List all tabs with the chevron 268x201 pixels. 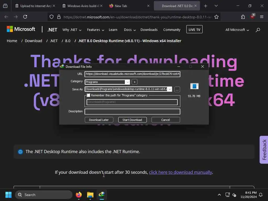(216, 6)
